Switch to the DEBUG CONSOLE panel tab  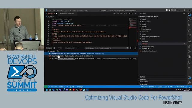70,48
